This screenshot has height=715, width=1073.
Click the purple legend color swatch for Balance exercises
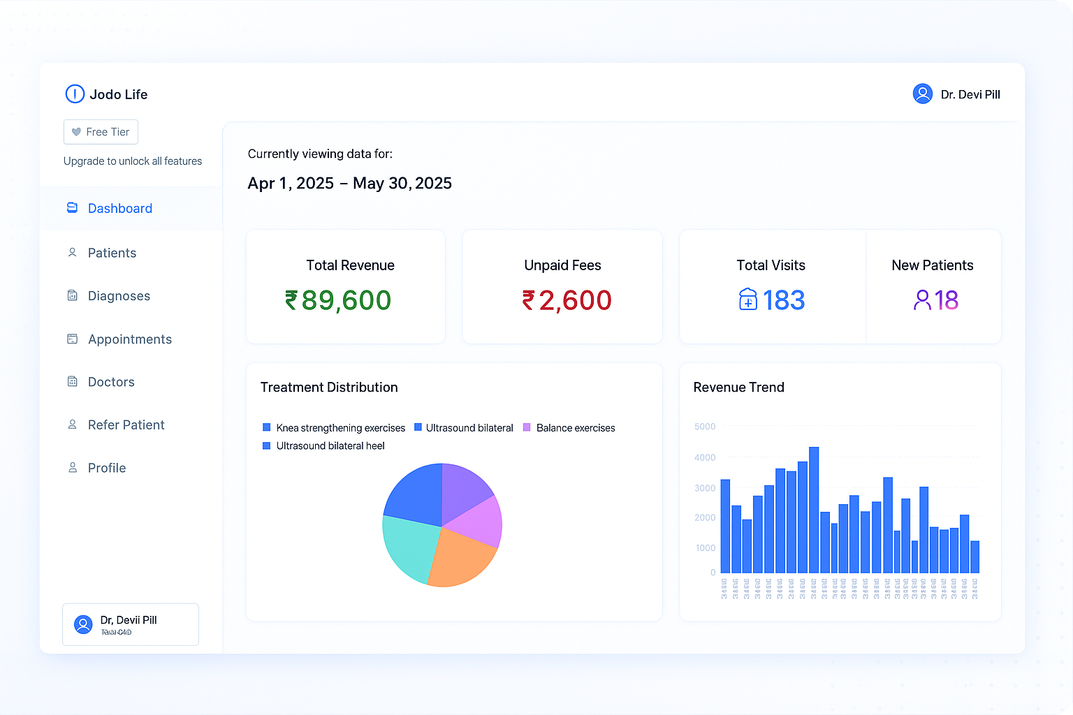click(x=527, y=427)
